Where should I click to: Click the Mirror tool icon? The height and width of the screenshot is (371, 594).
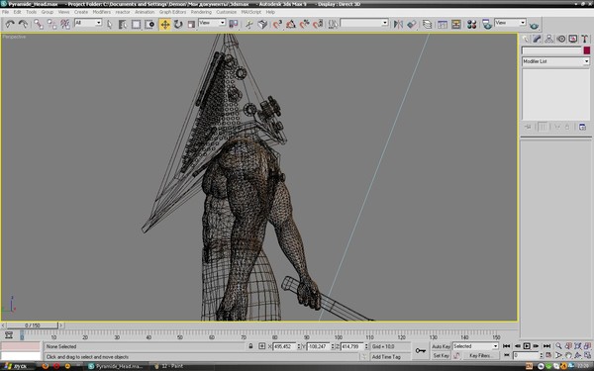tap(398, 24)
